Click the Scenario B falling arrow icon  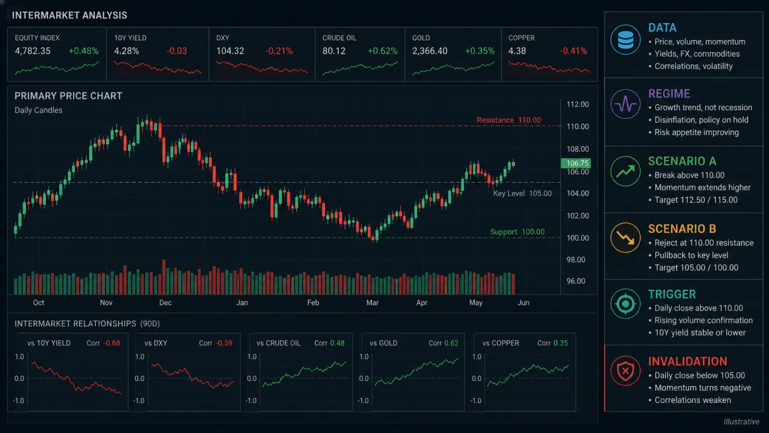(x=625, y=238)
